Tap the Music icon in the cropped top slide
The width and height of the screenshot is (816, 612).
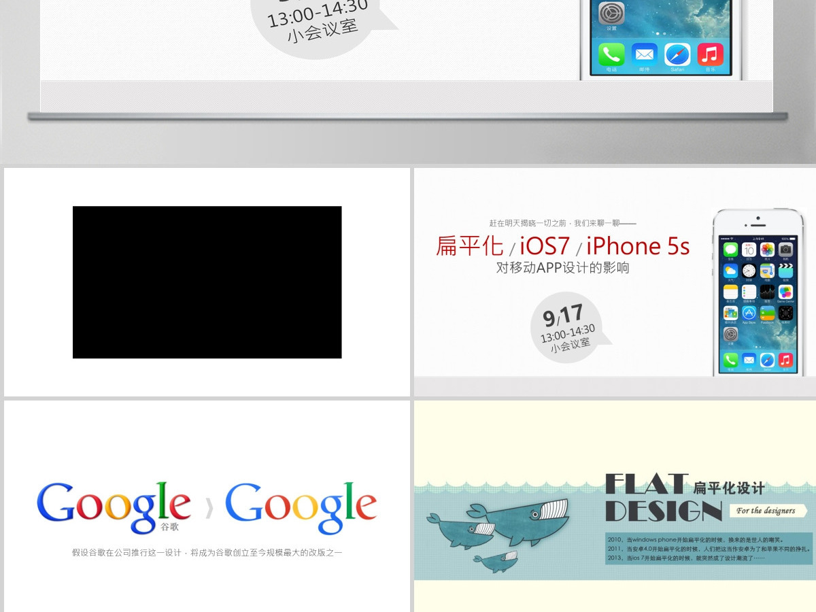tap(710, 54)
